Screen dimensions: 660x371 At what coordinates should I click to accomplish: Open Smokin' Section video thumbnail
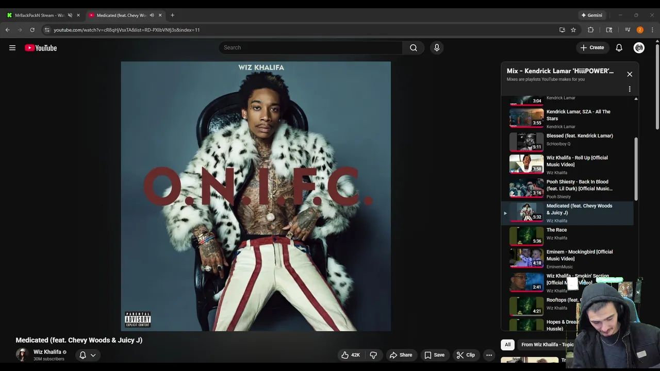pyautogui.click(x=526, y=282)
